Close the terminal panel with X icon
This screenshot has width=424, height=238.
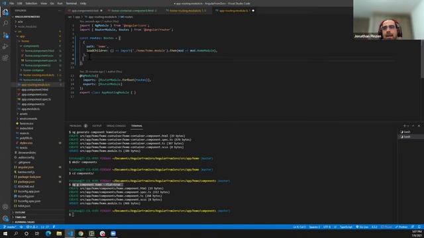[x=419, y=126]
